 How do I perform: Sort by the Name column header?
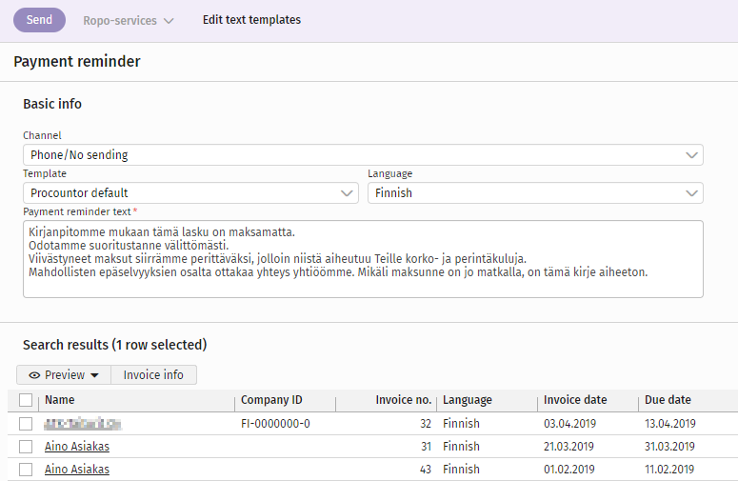pyautogui.click(x=60, y=400)
